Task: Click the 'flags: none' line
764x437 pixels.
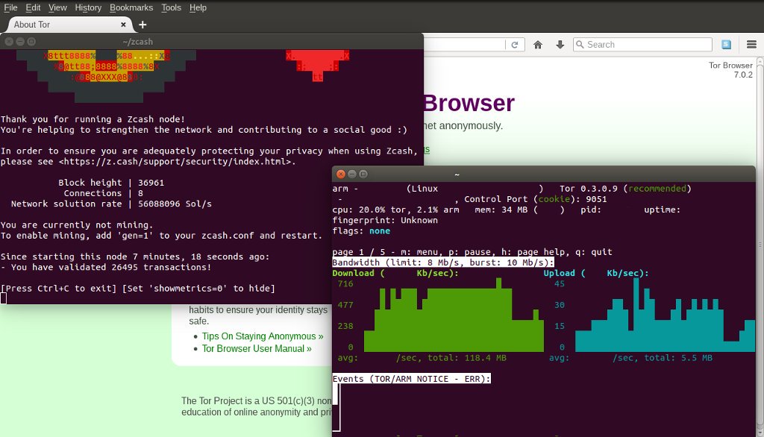Action: click(361, 231)
